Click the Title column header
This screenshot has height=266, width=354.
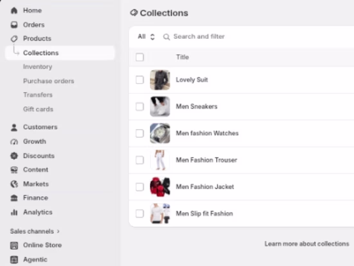[x=182, y=57]
